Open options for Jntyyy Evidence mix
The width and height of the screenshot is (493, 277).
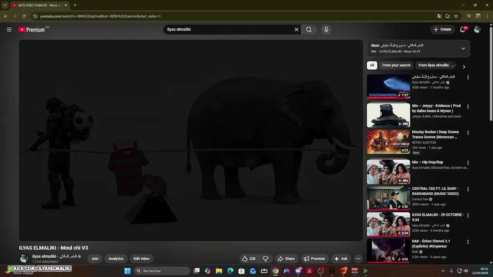[468, 106]
